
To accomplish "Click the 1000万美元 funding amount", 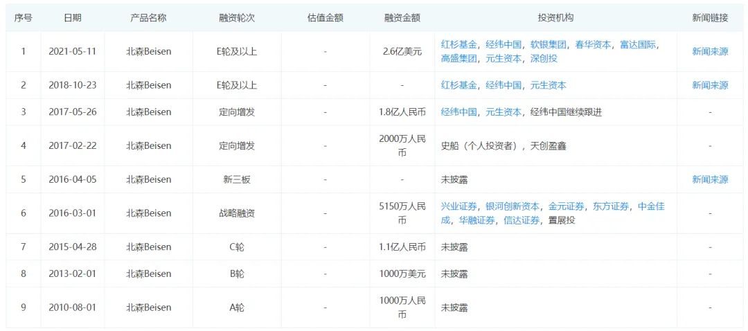I will coord(402,274).
